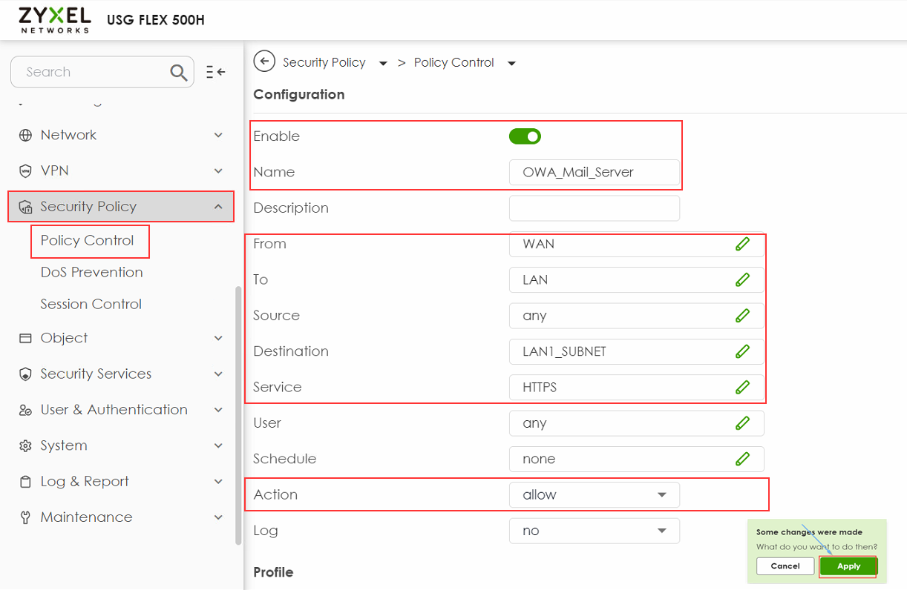Open Session Control from the sidebar menu
This screenshot has height=590, width=907.
coord(91,304)
